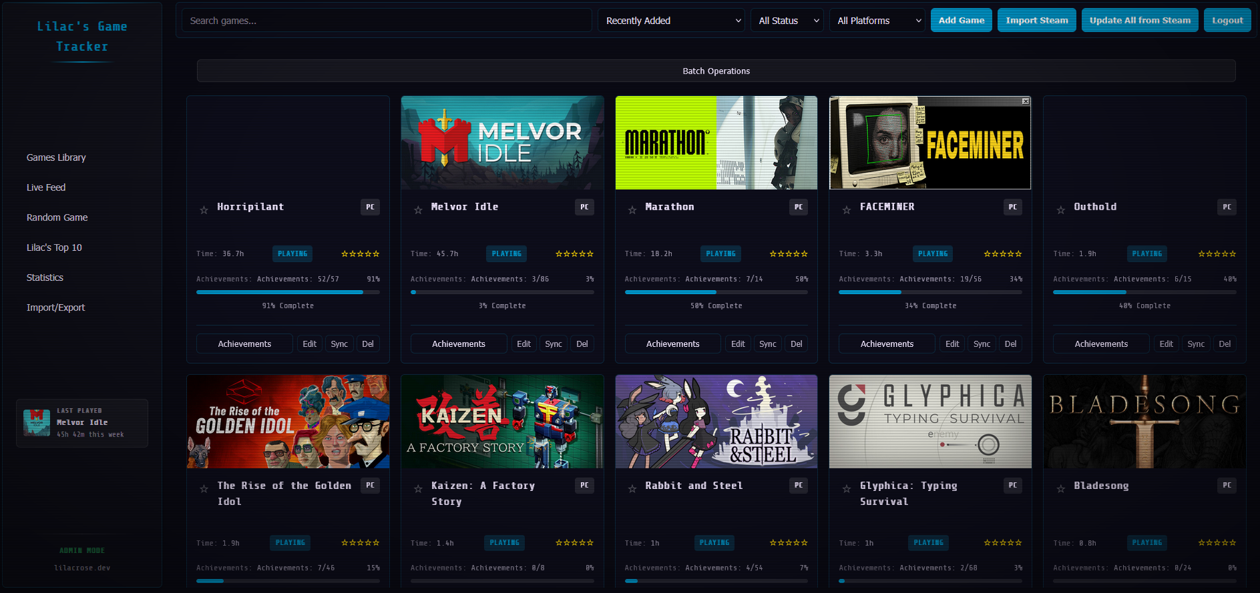Toggle favorite star for Rabbit and Steel
Screen dimensions: 1260x593
click(632, 489)
